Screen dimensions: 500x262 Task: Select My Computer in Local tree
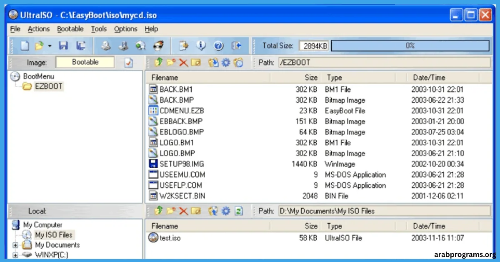(x=42, y=225)
